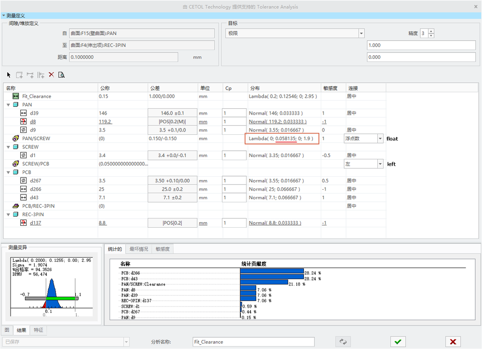Switch to the 最坏情况 tab
482x349 pixels.
tap(138, 249)
